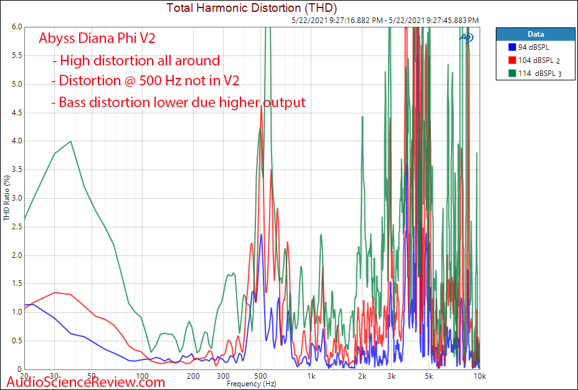Click the 'Data' legend header

(536, 34)
